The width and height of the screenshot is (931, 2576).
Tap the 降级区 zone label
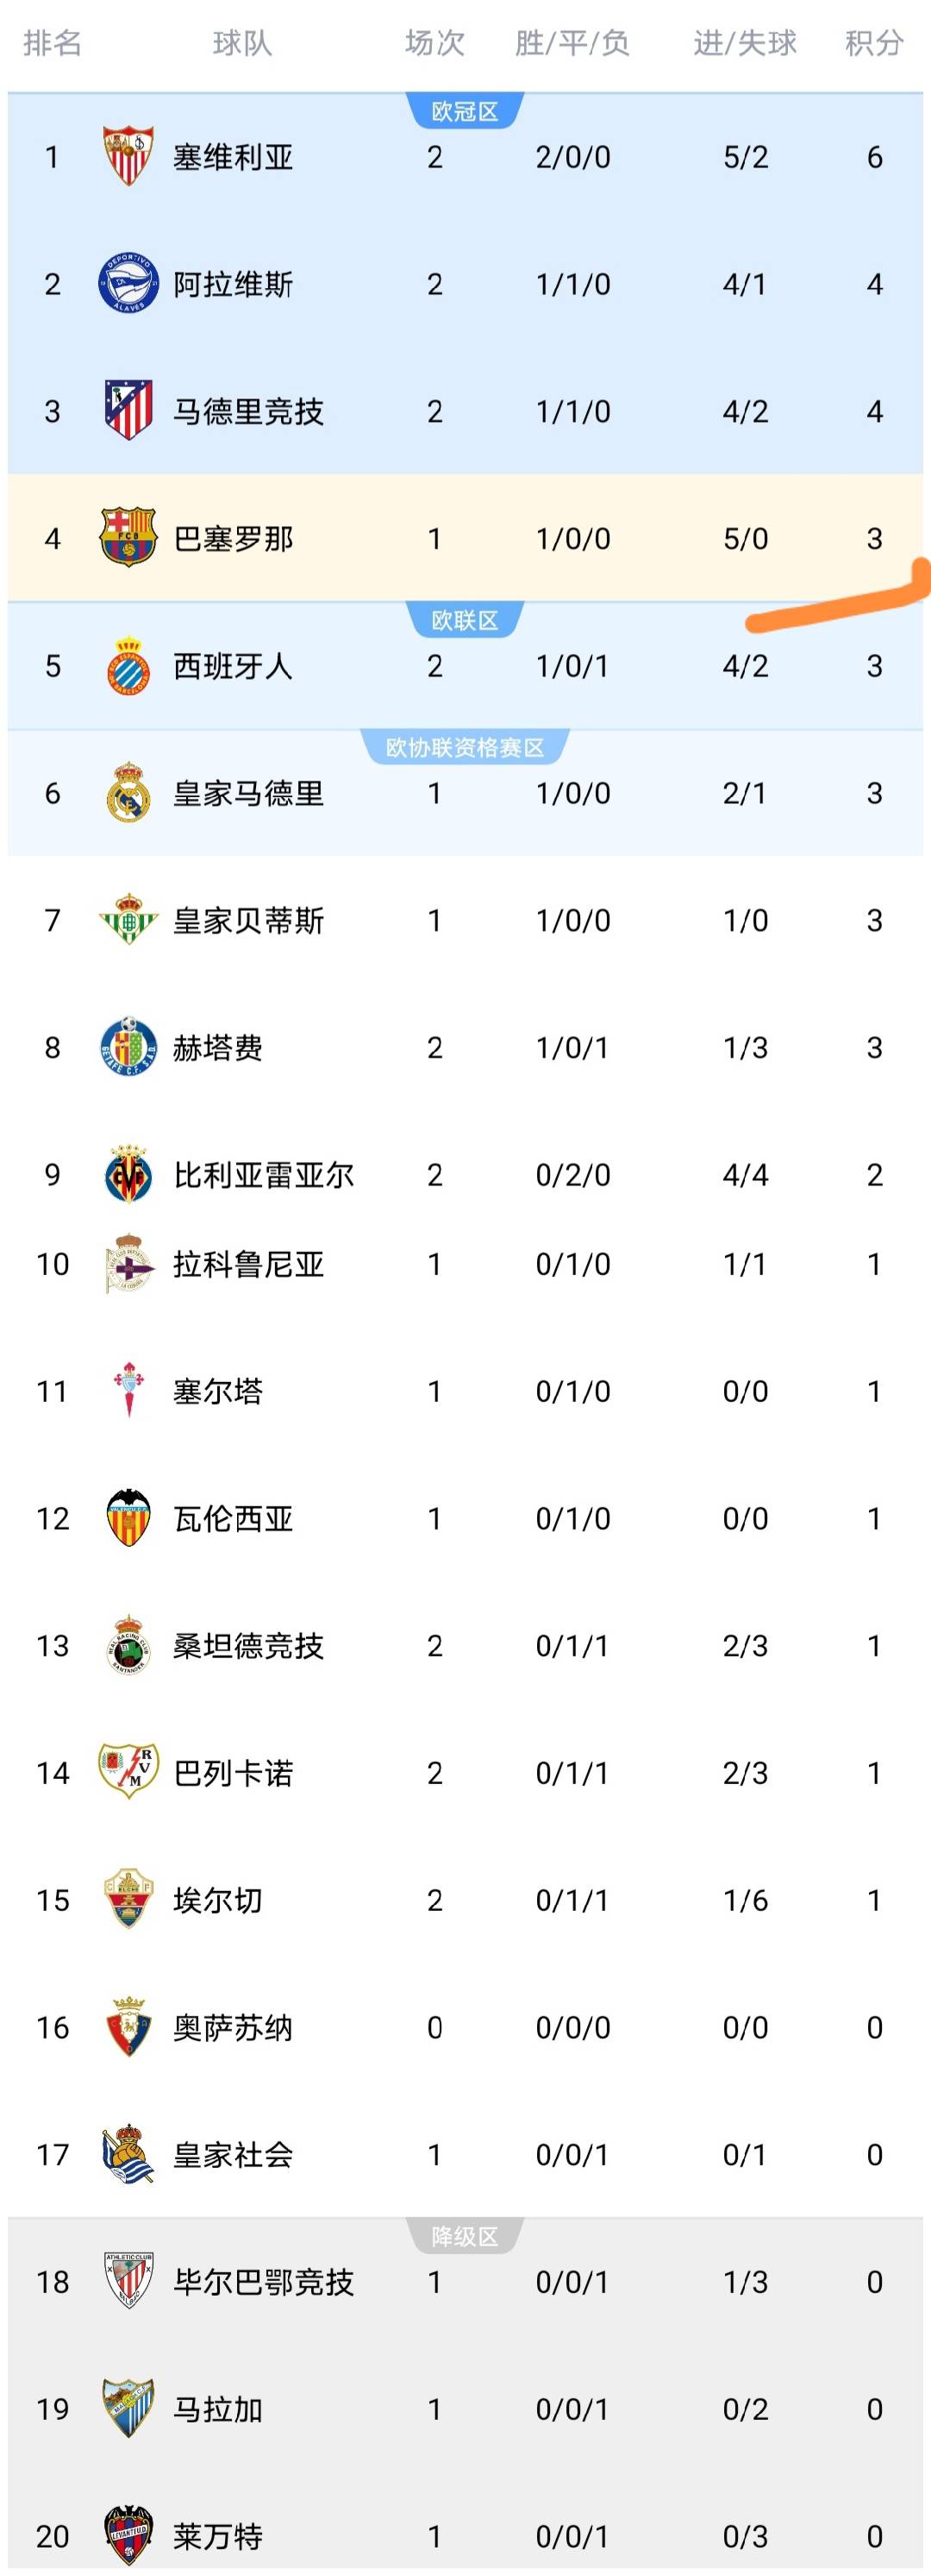click(x=465, y=2236)
